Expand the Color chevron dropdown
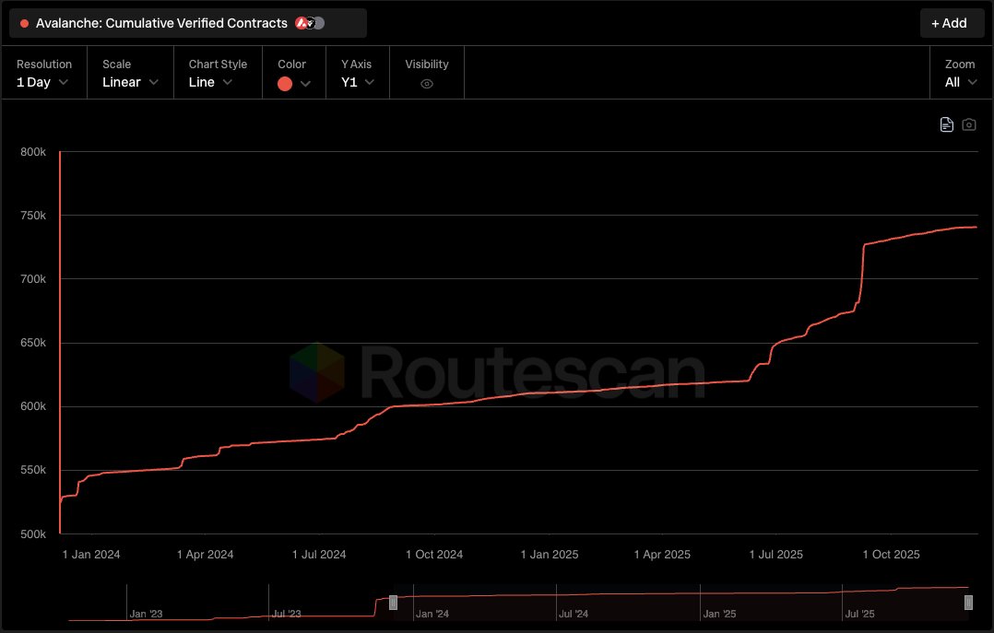 305,84
